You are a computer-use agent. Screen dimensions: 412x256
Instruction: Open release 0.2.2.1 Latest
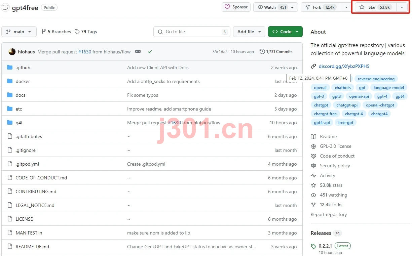point(334,246)
